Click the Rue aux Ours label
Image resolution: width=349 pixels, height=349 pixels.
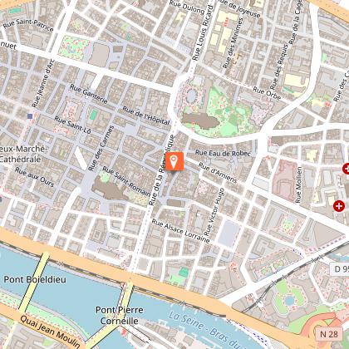(35, 177)
